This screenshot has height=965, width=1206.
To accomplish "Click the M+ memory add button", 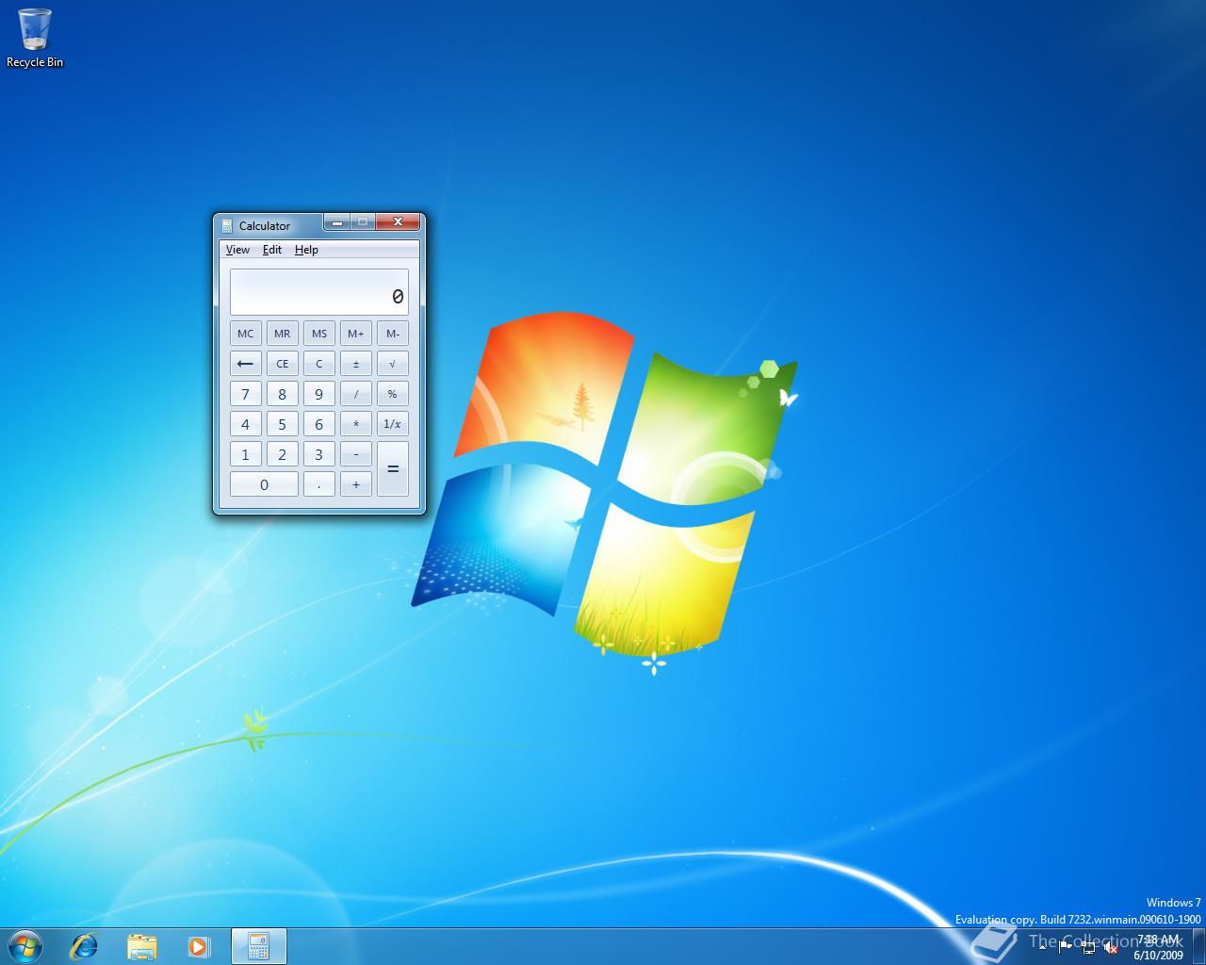I will tap(356, 334).
